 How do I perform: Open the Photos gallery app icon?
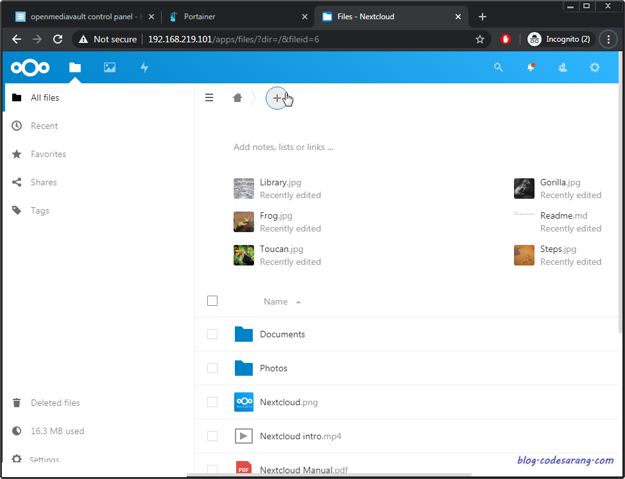click(110, 67)
